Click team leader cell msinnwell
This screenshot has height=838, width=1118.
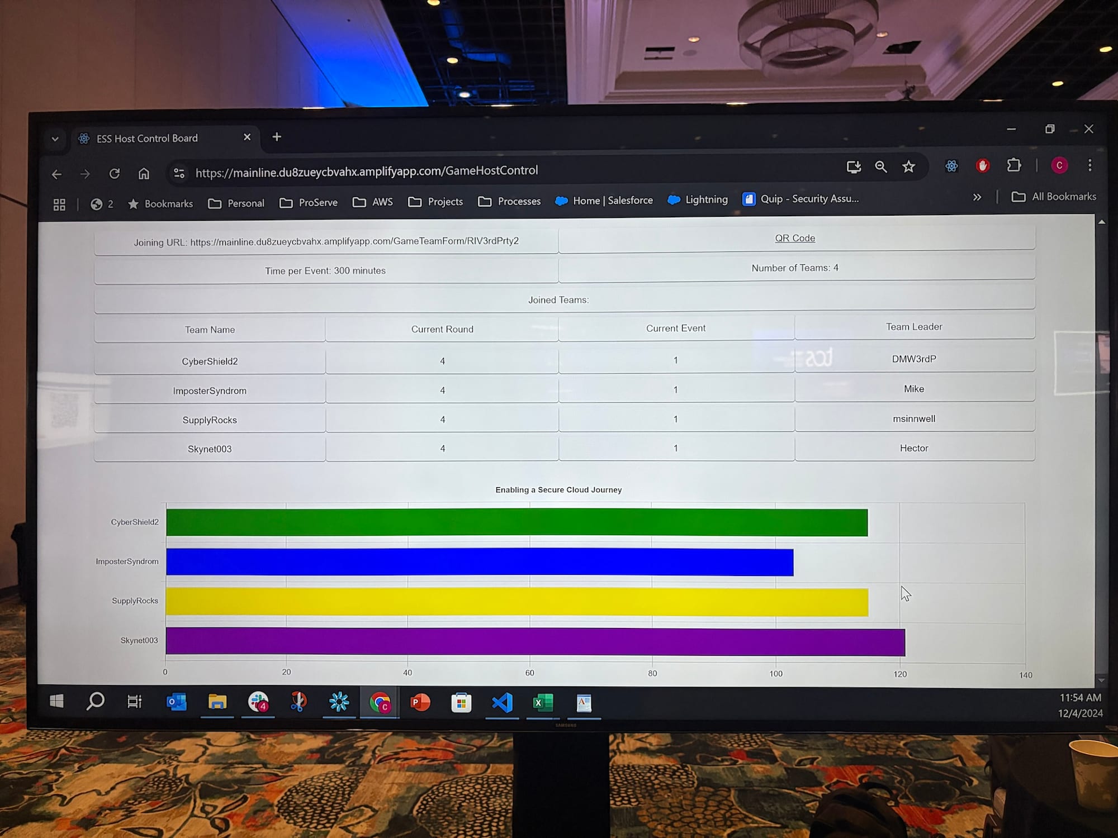pyautogui.click(x=914, y=418)
